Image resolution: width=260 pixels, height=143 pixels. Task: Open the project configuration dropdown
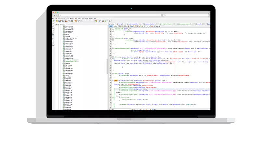click(x=88, y=21)
